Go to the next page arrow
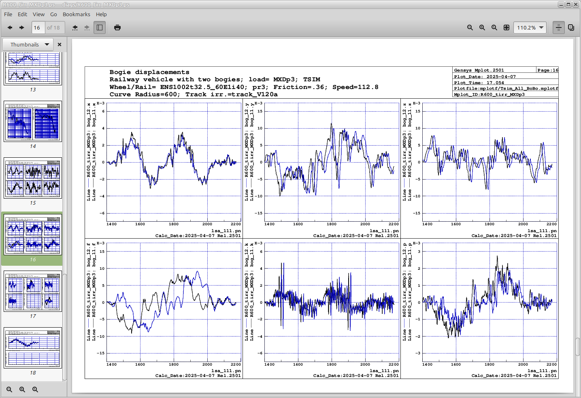The width and height of the screenshot is (581, 398). click(x=22, y=28)
